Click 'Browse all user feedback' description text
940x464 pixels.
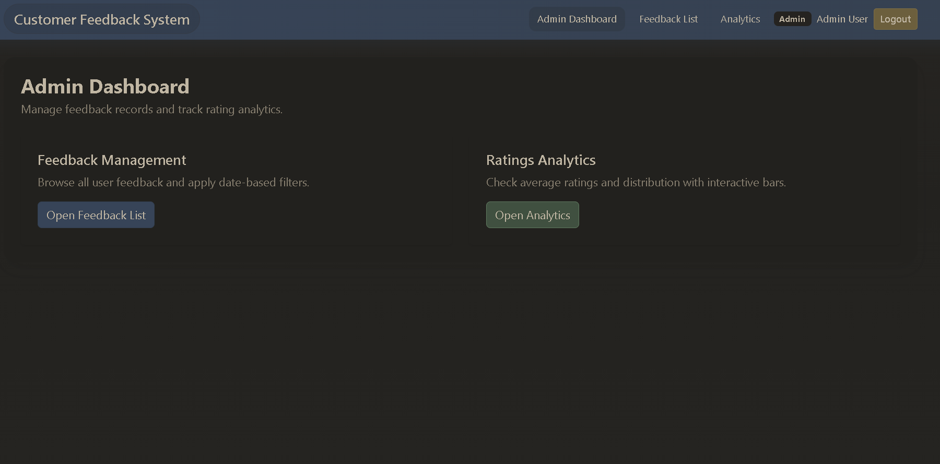point(173,183)
